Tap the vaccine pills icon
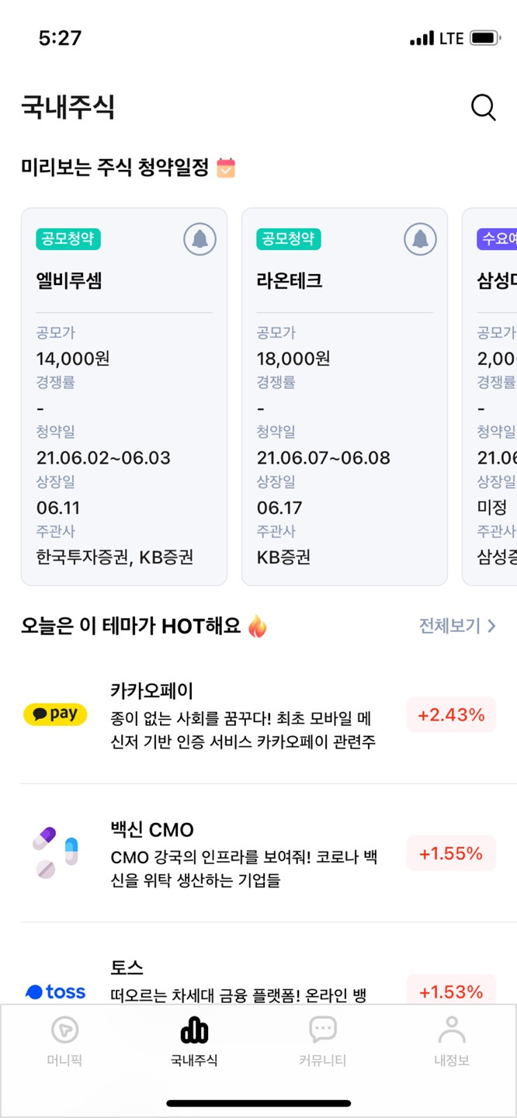This screenshot has width=517, height=1118. pos(55,852)
